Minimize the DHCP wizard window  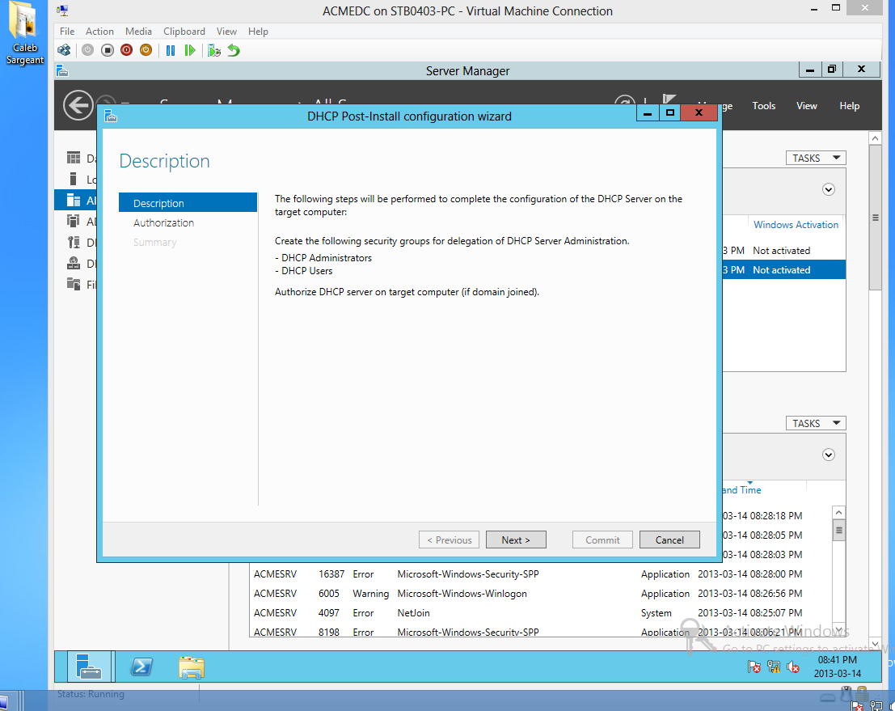(648, 112)
